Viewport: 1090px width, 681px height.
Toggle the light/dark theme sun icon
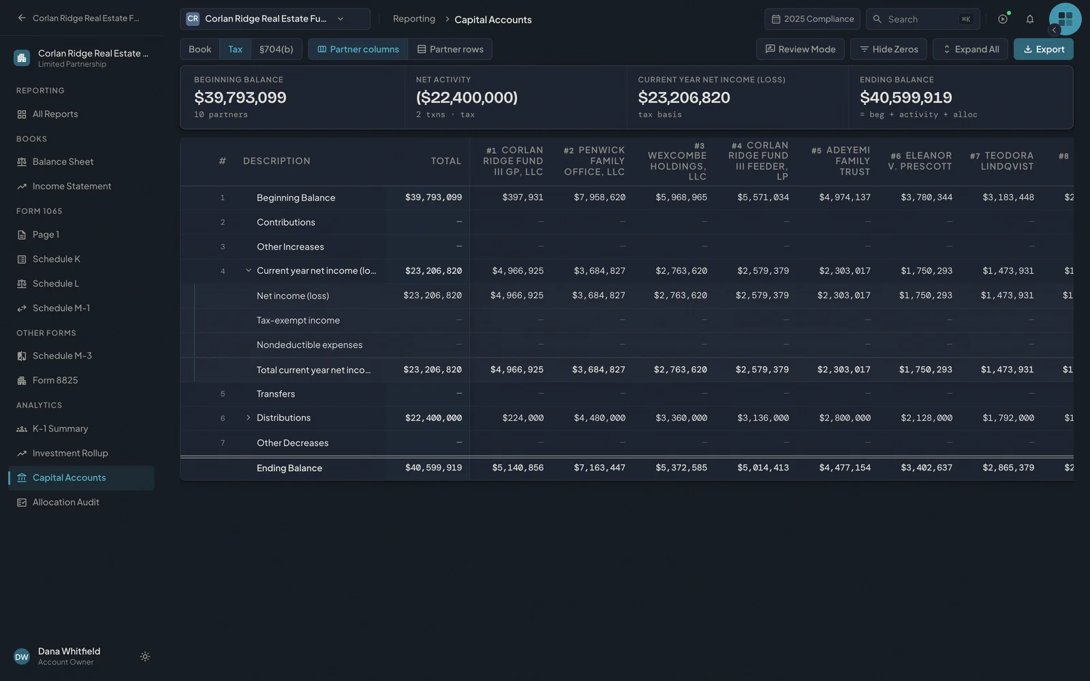145,656
